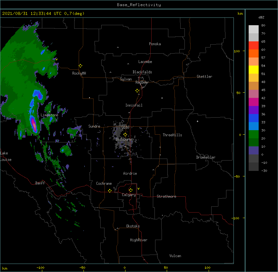Screen dimensions: 278x272
Task: Click the yellow V marker northeast of Calgary
Action: (138, 189)
